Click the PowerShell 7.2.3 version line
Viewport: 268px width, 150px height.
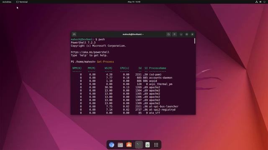point(83,42)
